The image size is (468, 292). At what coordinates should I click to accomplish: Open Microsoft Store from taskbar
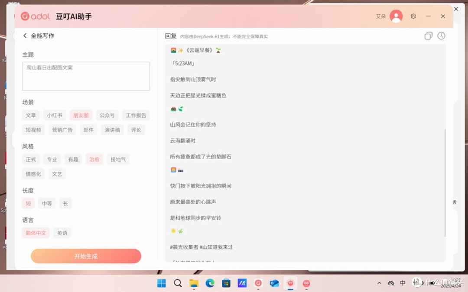226,283
